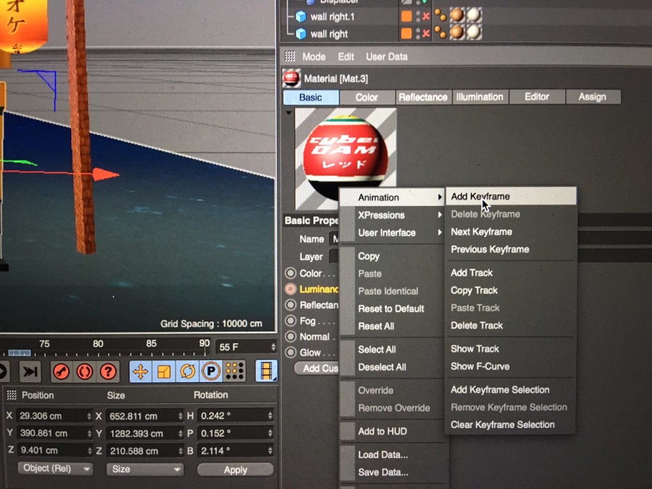
Task: Enable the Glow channel radio button
Action: point(290,352)
